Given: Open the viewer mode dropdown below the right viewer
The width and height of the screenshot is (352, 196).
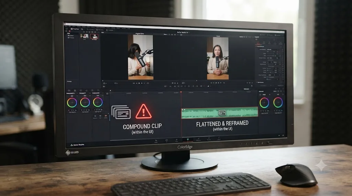Looking at the screenshot, I should [x=184, y=83].
